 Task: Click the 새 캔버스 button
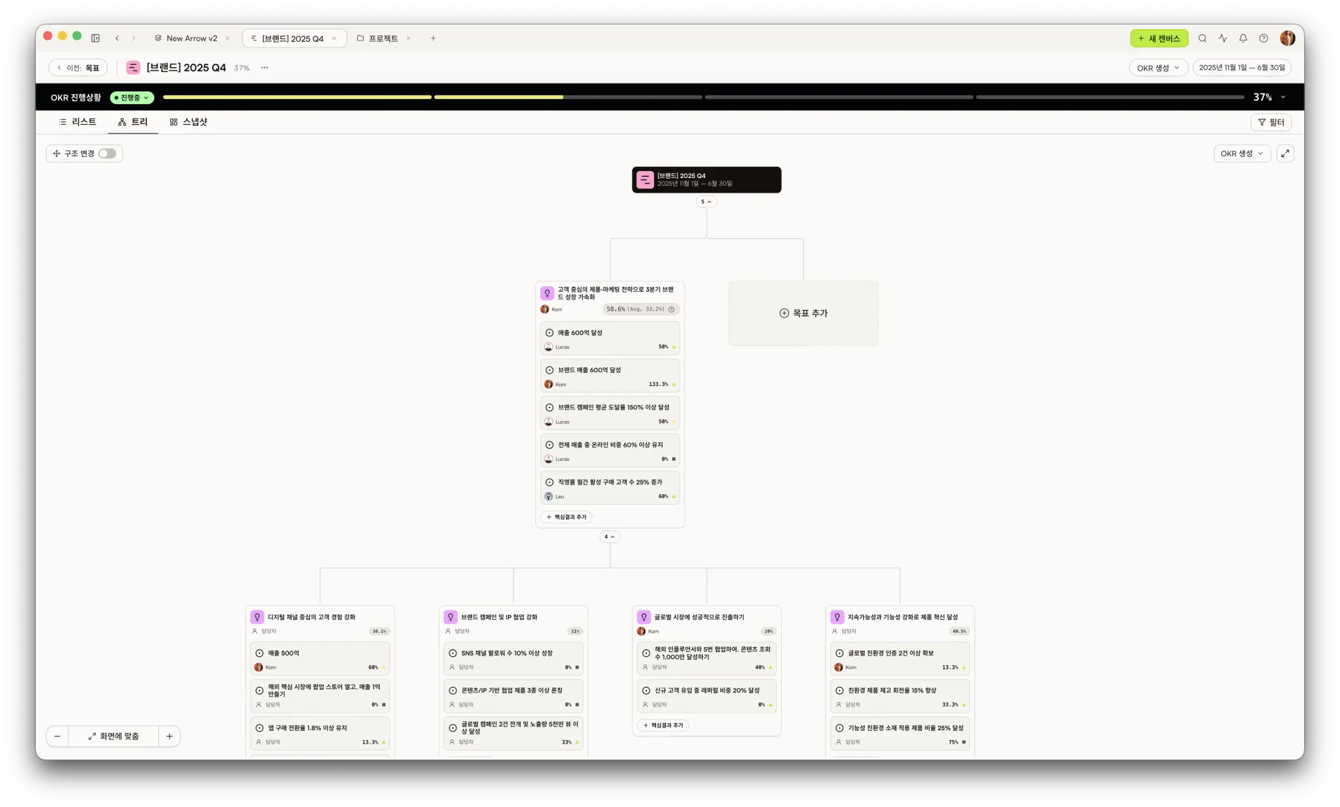[1159, 38]
